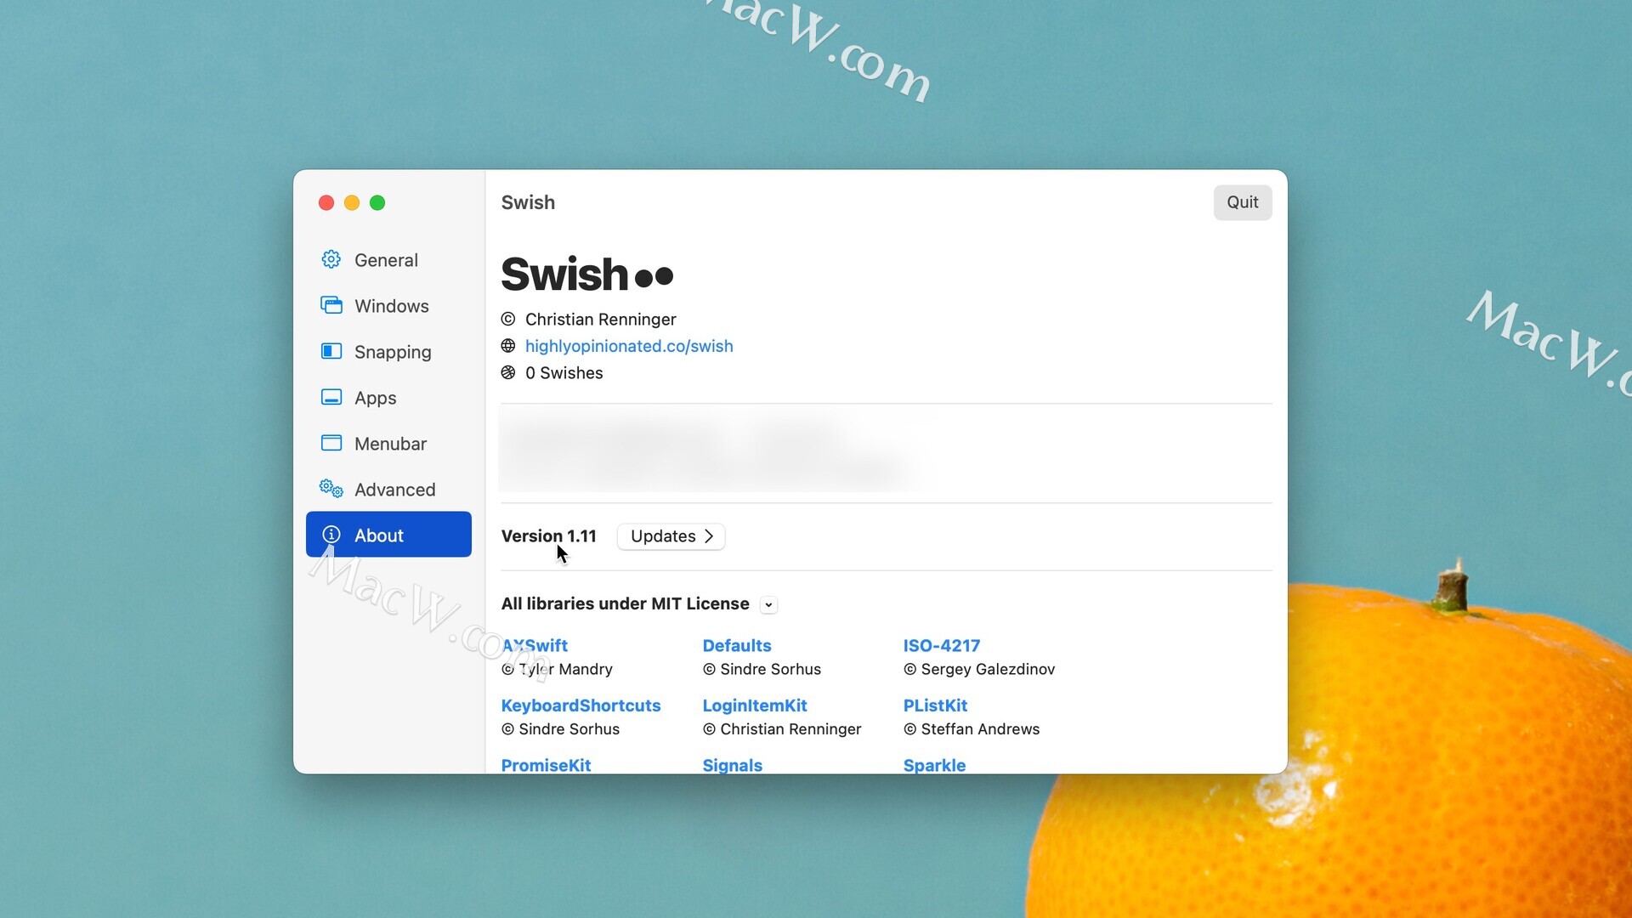This screenshot has width=1632, height=918.
Task: Click the About info icon
Action: 331,535
